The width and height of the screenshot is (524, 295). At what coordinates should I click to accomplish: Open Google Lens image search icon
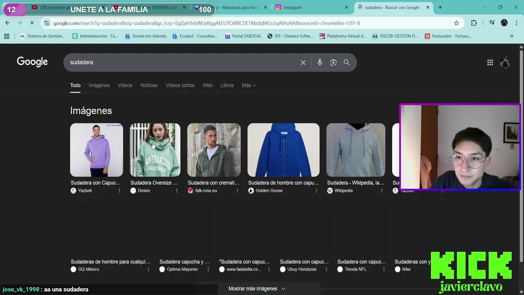tap(333, 62)
